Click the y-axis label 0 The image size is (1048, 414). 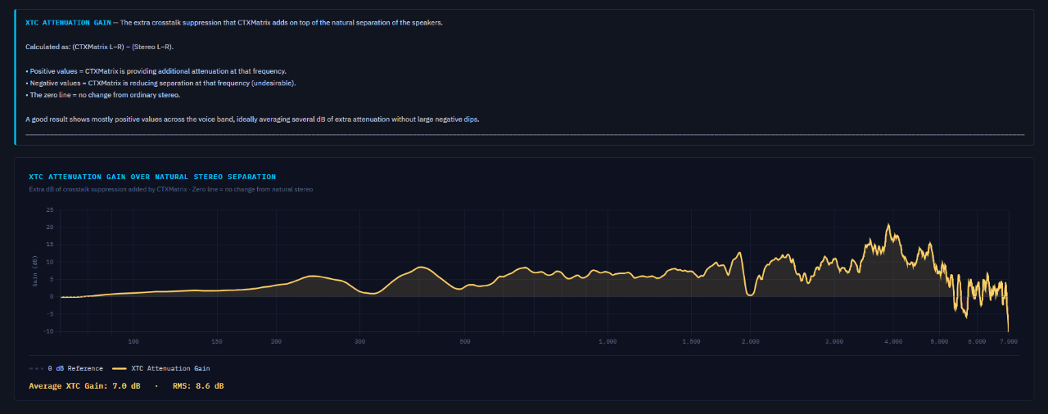click(x=52, y=297)
